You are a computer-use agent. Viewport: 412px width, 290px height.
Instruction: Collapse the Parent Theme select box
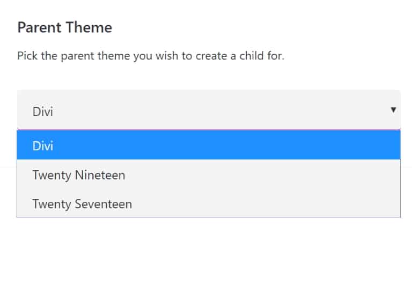click(209, 110)
